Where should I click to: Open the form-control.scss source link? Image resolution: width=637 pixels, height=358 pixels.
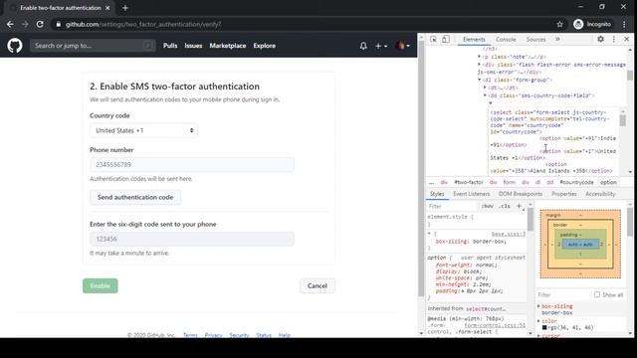(495, 325)
